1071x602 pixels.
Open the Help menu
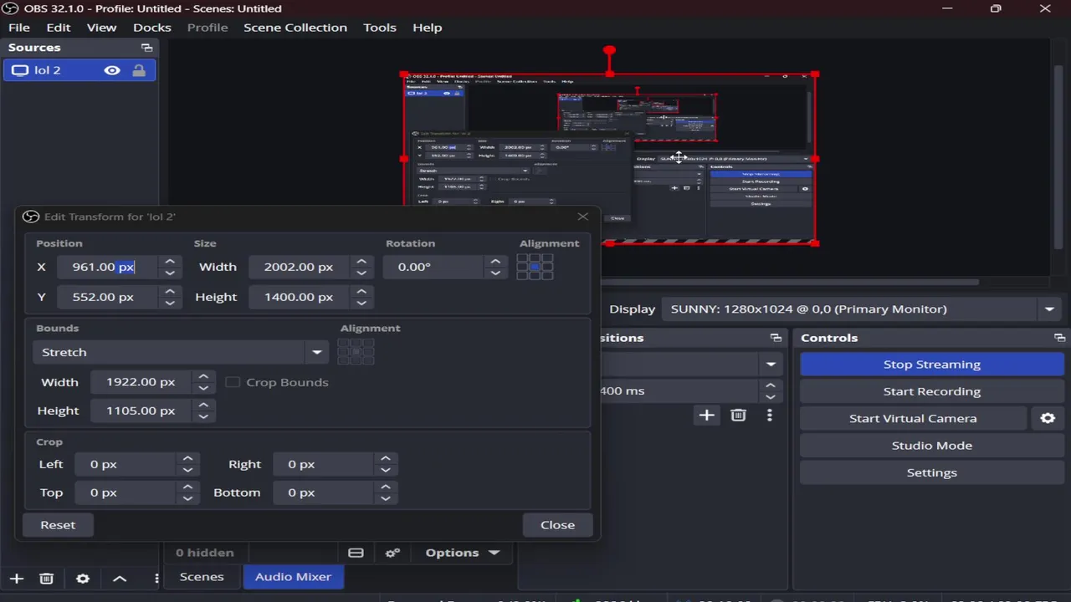(x=427, y=28)
